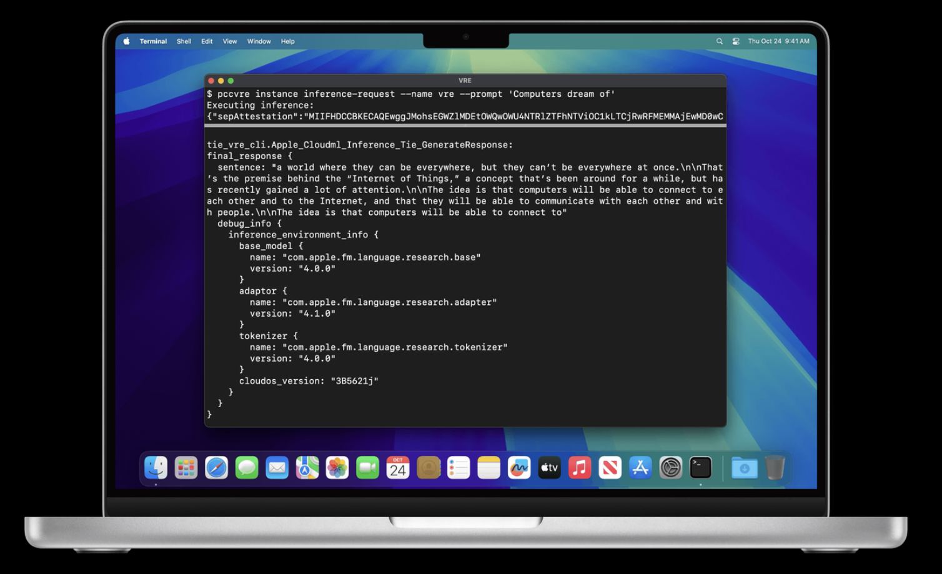Open the Downloads stack in the Dock
This screenshot has width=942, height=574.
point(743,467)
